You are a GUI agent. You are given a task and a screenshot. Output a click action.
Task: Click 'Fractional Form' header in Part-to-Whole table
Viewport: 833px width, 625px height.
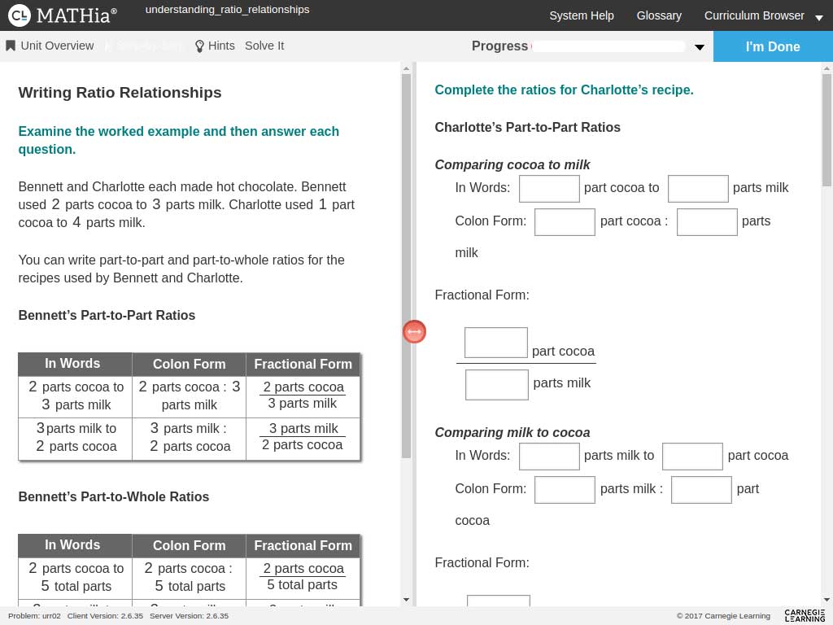tap(303, 546)
